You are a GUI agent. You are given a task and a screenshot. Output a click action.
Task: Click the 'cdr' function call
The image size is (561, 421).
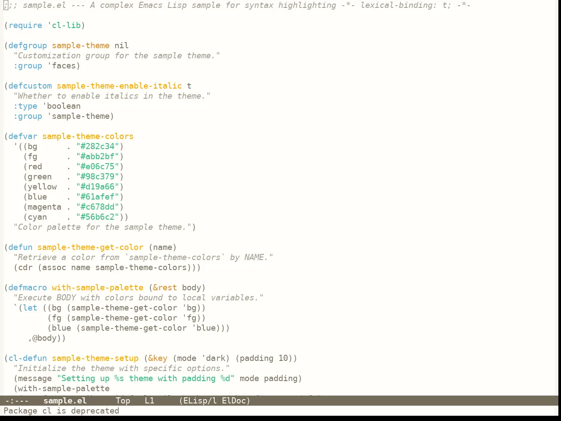pyautogui.click(x=25, y=268)
